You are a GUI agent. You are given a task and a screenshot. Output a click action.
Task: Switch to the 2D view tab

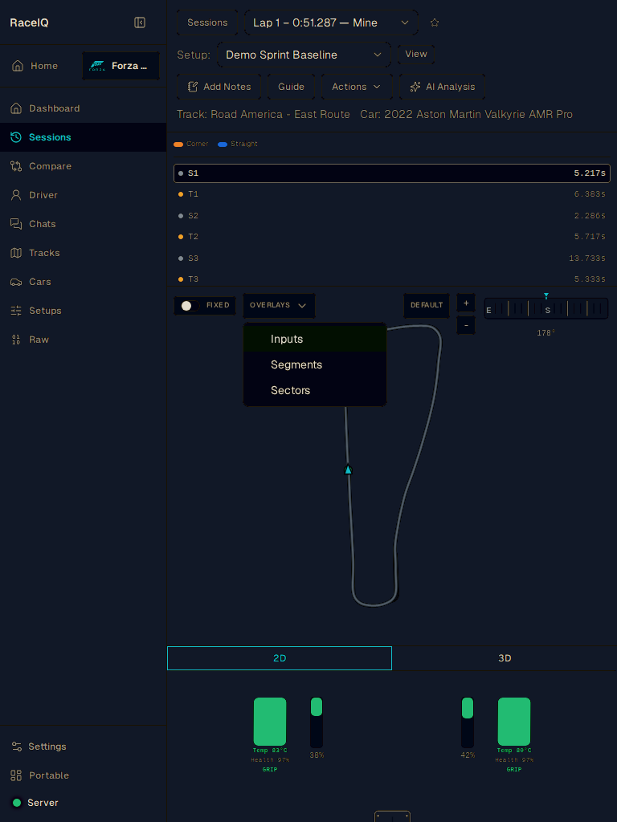pyautogui.click(x=280, y=658)
